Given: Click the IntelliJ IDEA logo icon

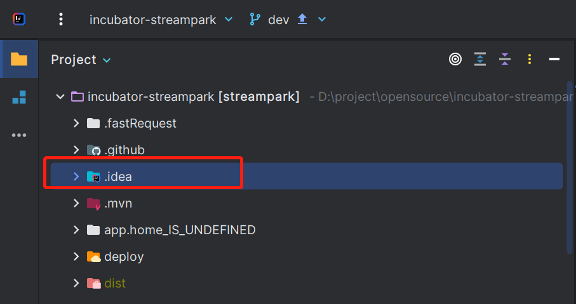Looking at the screenshot, I should [19, 19].
